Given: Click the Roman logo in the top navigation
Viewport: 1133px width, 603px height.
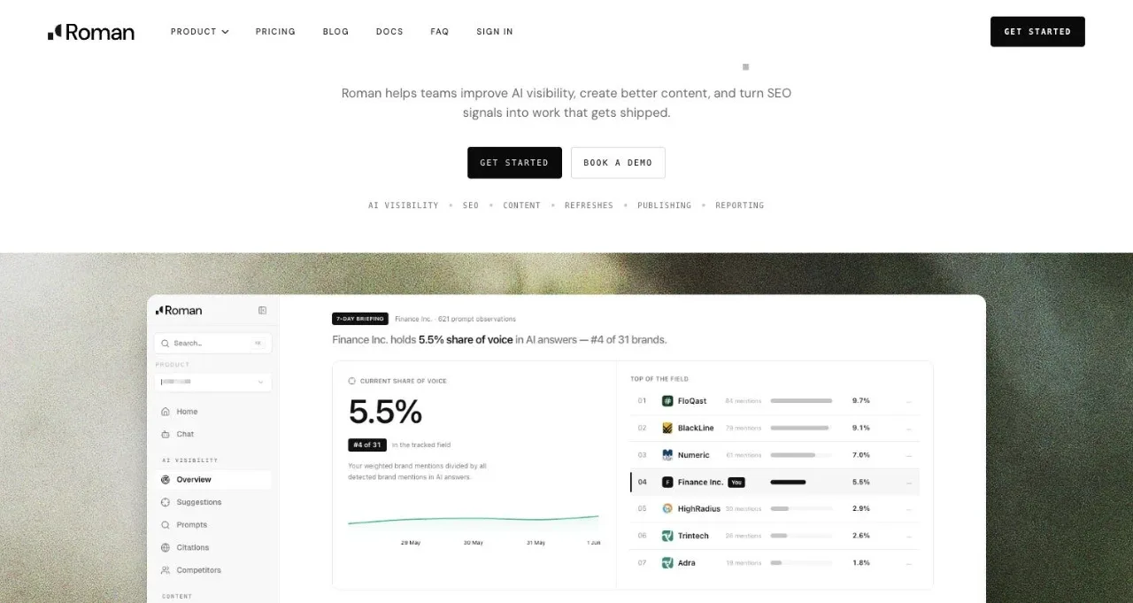Looking at the screenshot, I should pyautogui.click(x=91, y=32).
